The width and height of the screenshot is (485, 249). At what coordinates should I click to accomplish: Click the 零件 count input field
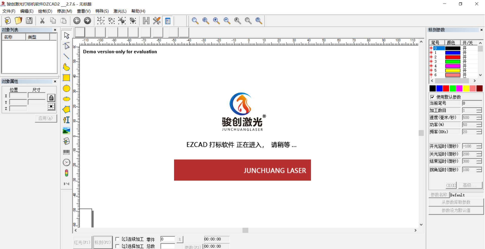point(168,239)
